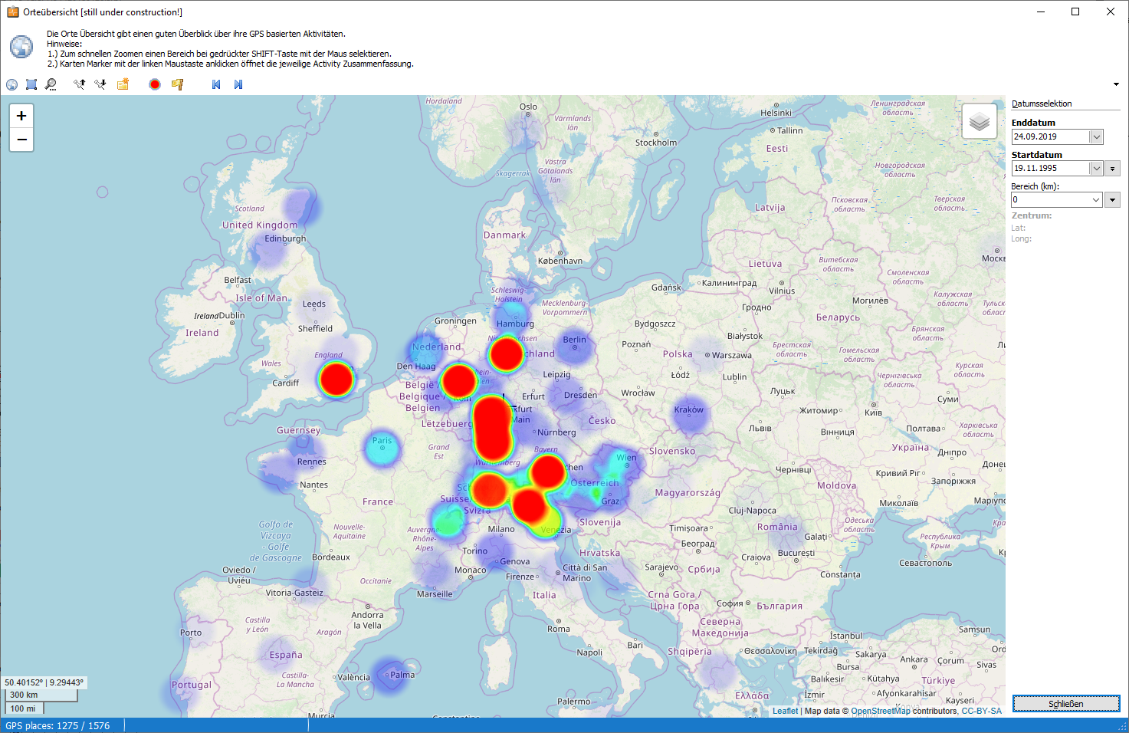Viewport: 1129px width, 733px height.
Task: Click the pin with down arrow icon
Action: [100, 84]
